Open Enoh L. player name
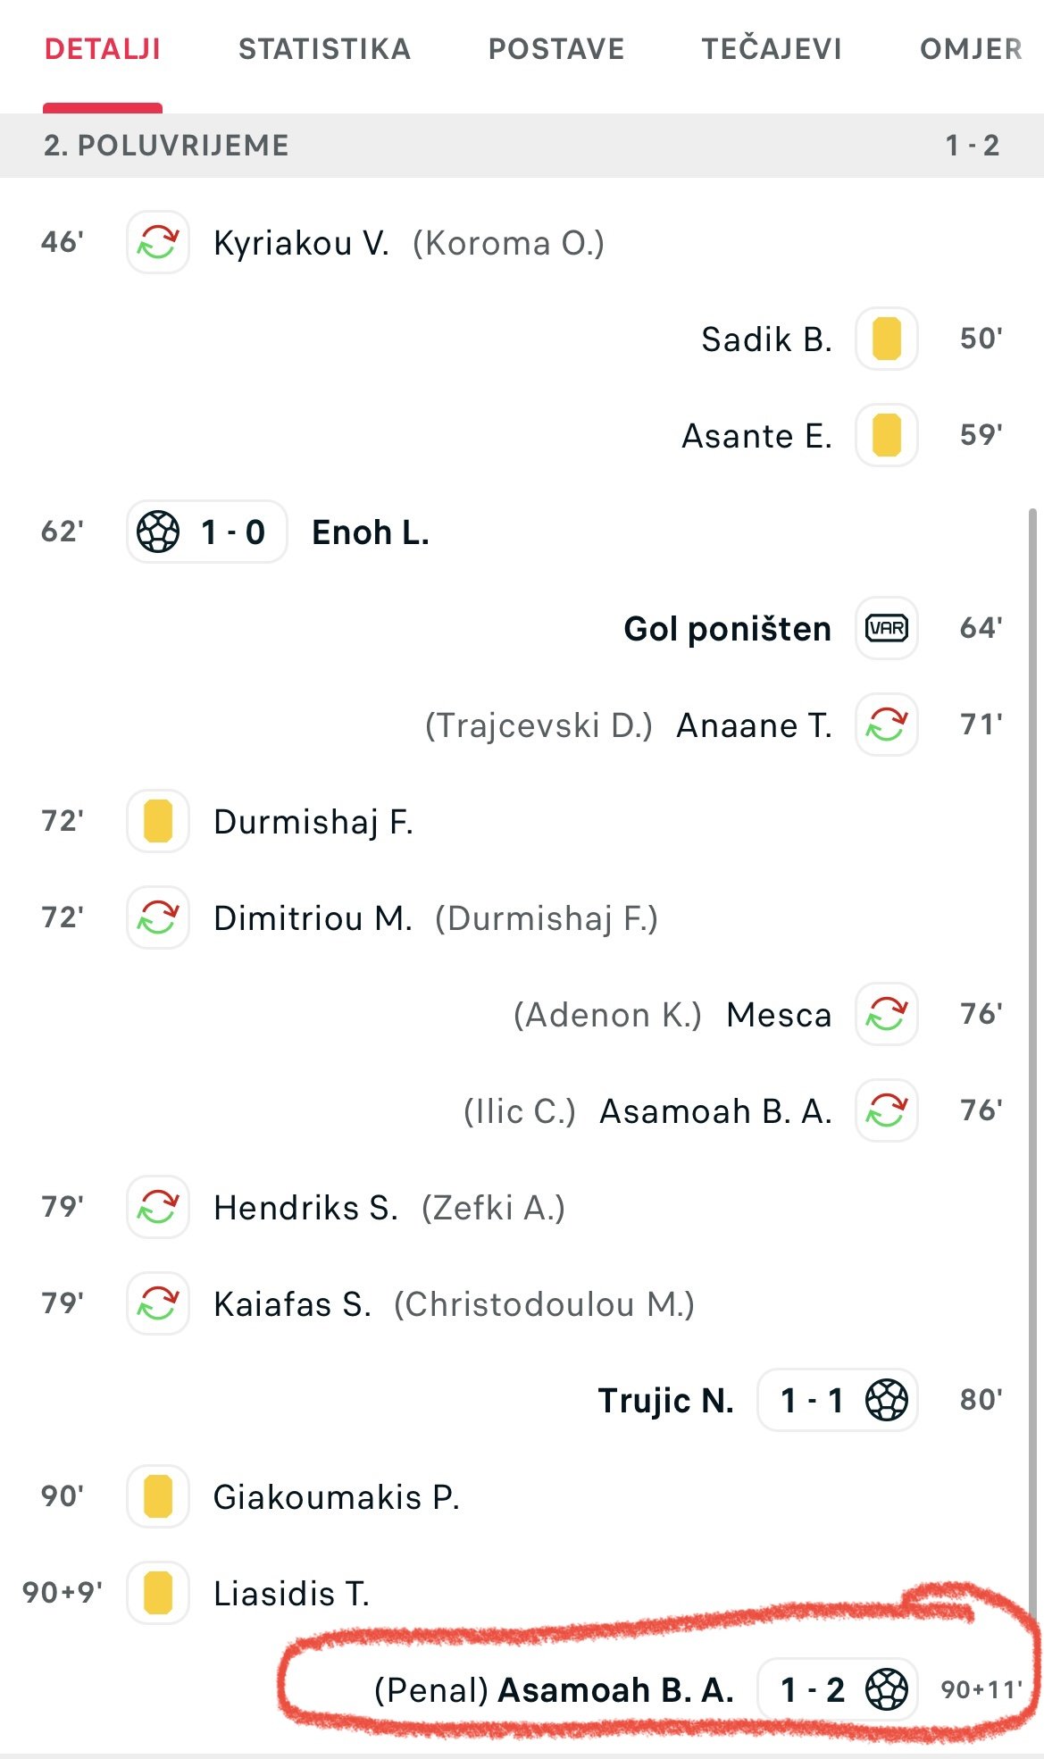The height and width of the screenshot is (1759, 1044). 371,532
